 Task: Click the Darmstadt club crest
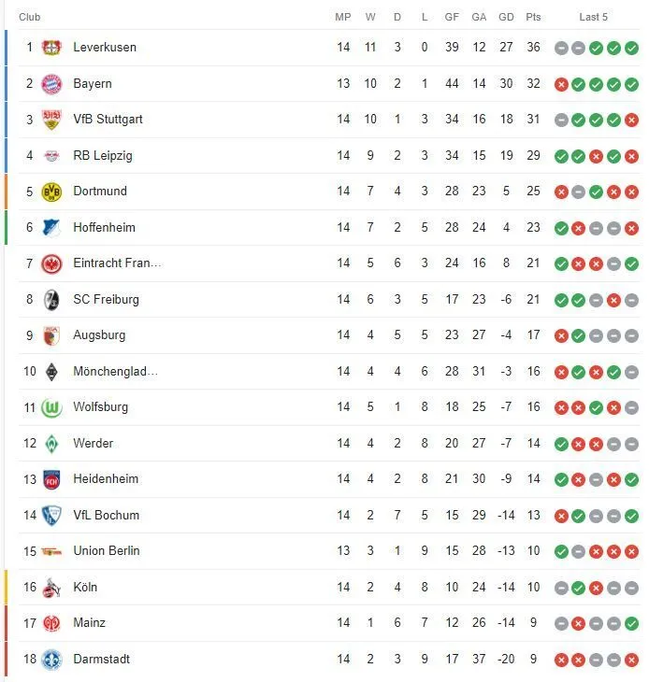[51, 660]
